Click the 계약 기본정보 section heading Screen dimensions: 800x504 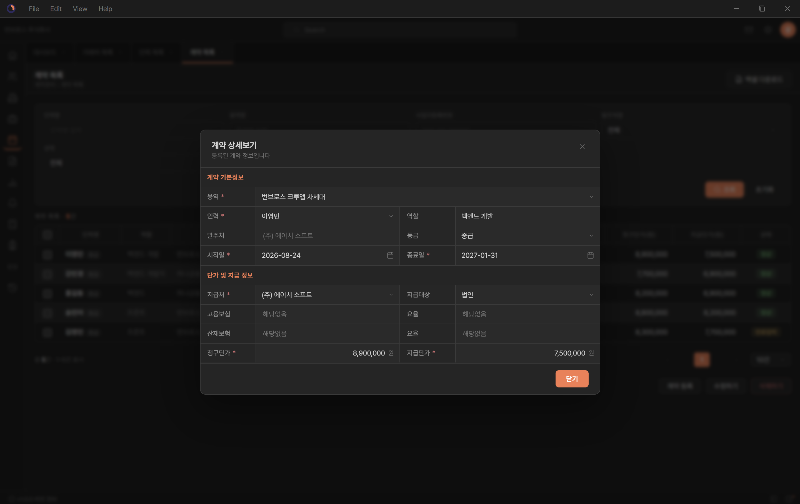225,177
